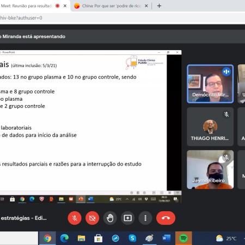Unmute the microphone in Meet controls

click(75, 218)
